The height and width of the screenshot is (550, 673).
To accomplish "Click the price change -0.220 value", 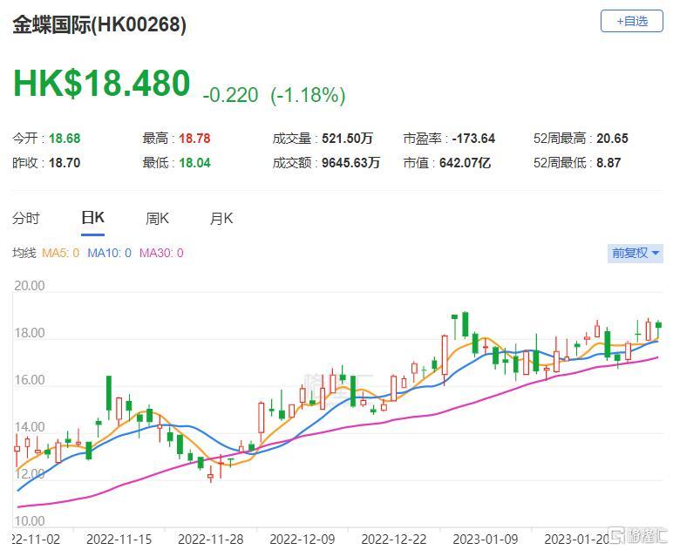I will pyautogui.click(x=230, y=95).
